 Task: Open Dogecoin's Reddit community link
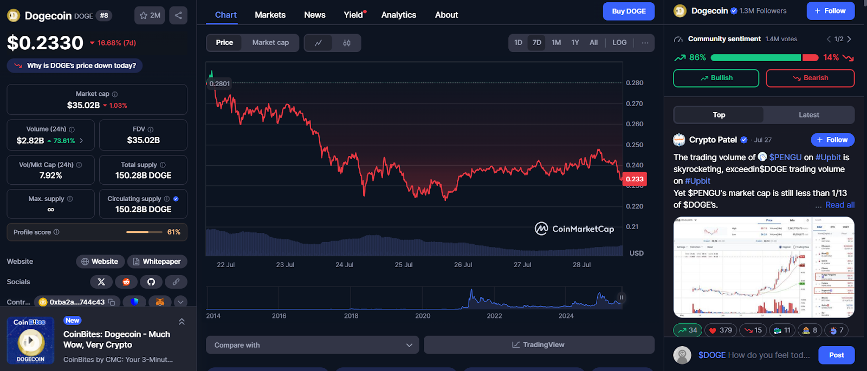point(126,282)
